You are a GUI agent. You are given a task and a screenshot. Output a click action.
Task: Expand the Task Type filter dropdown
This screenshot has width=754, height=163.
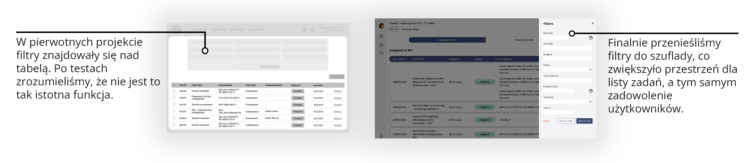pos(590,101)
